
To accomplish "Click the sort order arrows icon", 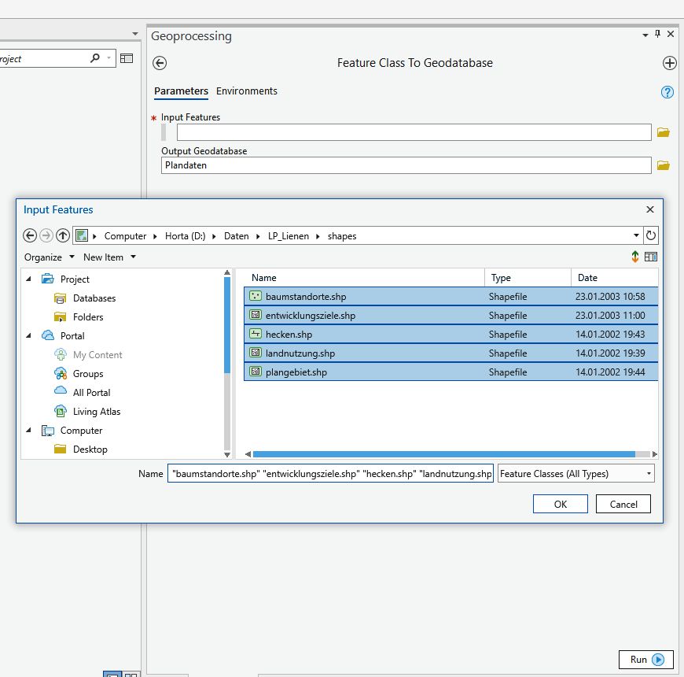I will coord(635,257).
